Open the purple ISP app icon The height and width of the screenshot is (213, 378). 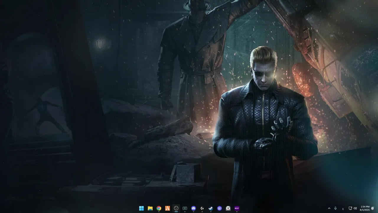[219, 208]
